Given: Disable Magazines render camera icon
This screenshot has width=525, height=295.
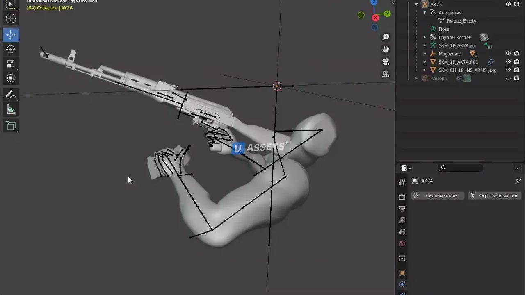Looking at the screenshot, I should pos(516,53).
